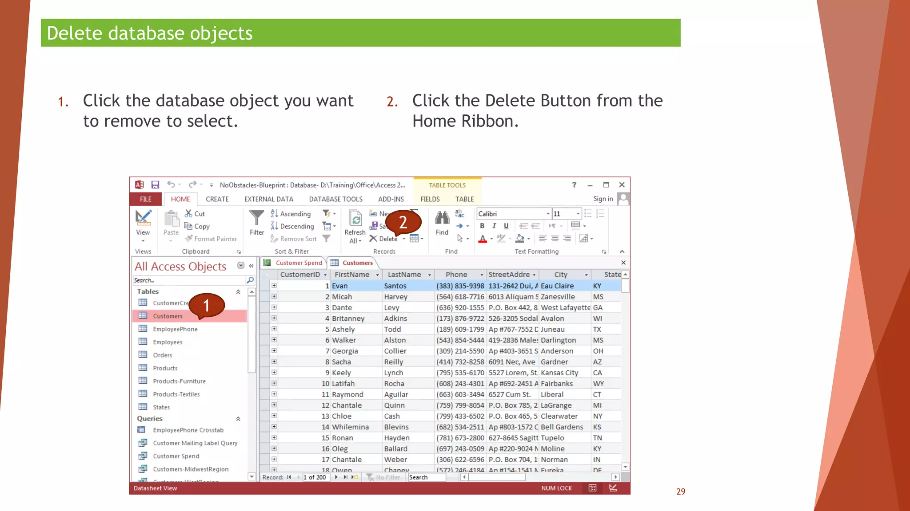Click new blank record navigation button

(x=355, y=477)
